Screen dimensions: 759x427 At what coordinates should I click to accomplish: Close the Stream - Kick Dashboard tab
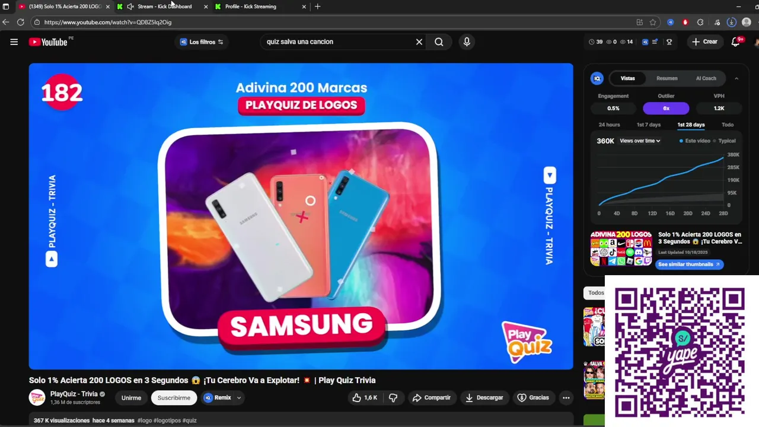206,7
